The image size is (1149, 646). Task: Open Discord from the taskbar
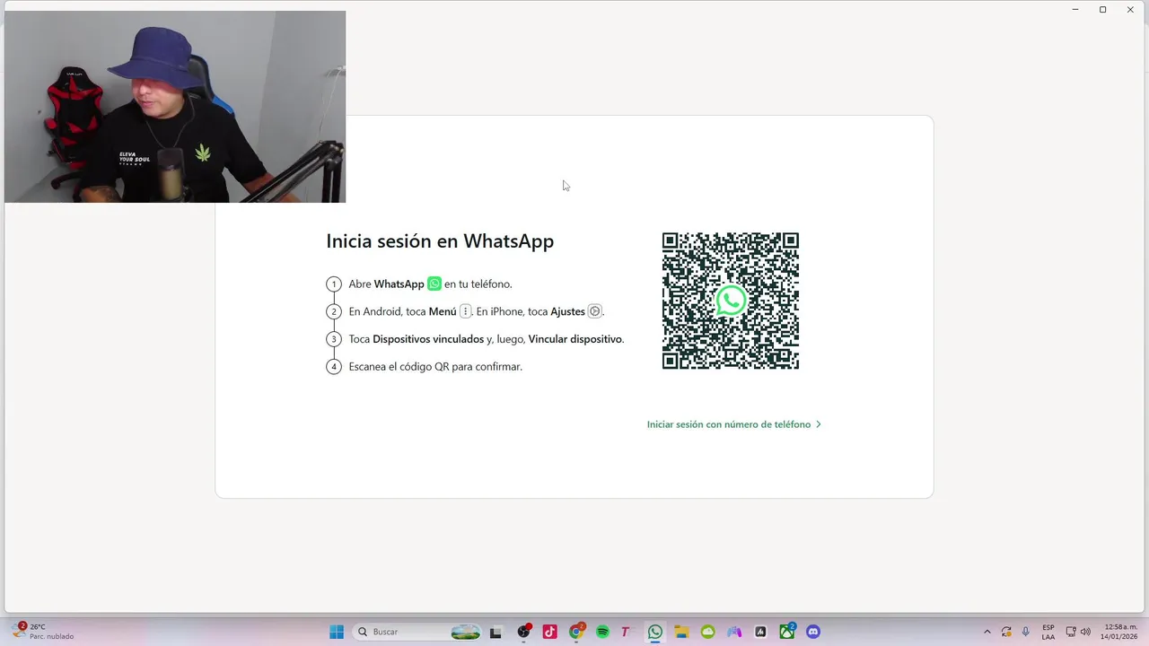point(813,632)
